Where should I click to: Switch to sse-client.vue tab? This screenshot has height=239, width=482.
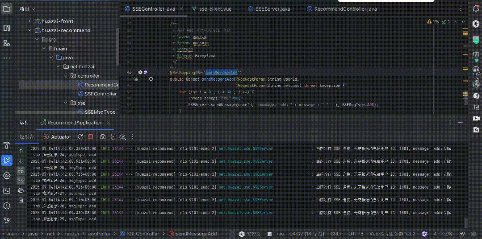pos(211,9)
